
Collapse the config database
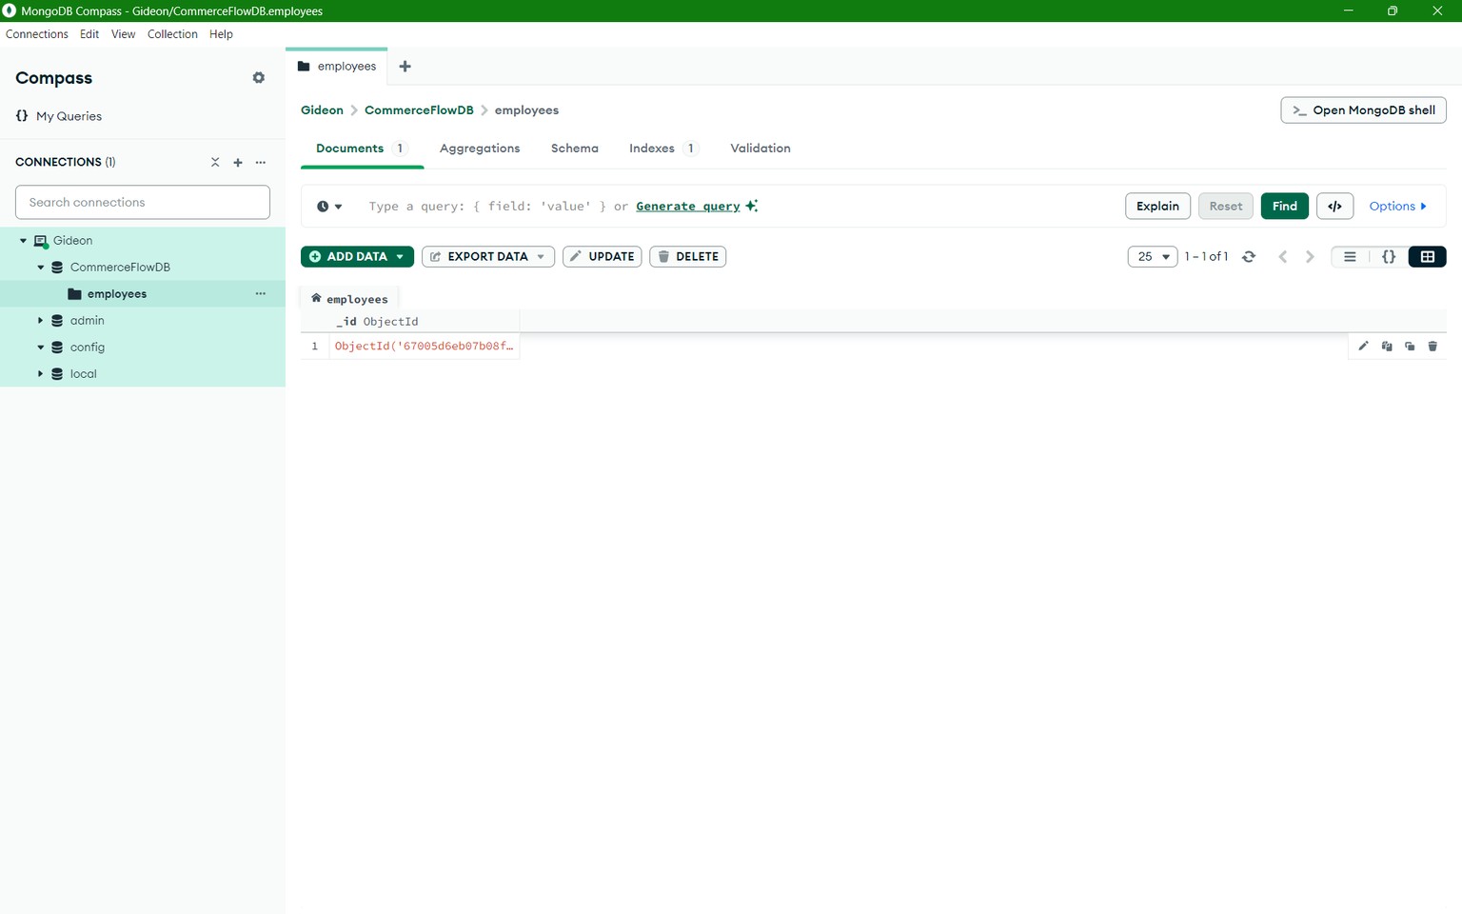pyautogui.click(x=40, y=348)
